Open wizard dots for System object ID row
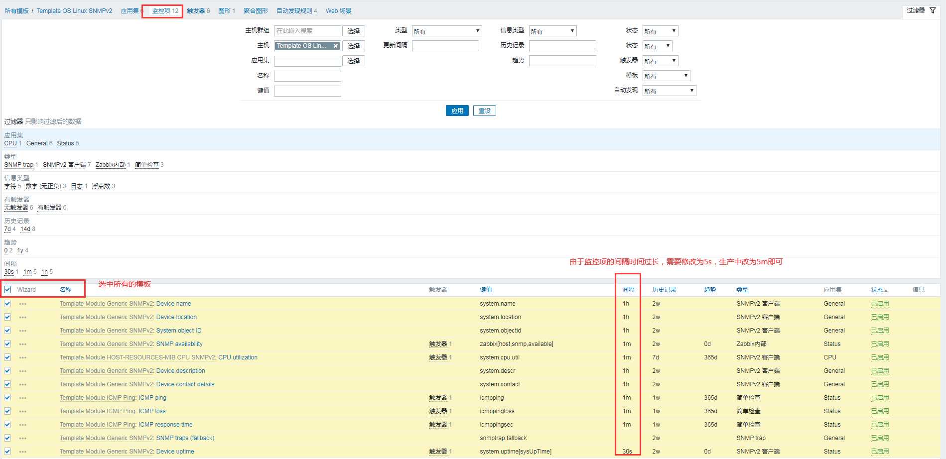This screenshot has height=459, width=946. [23, 331]
